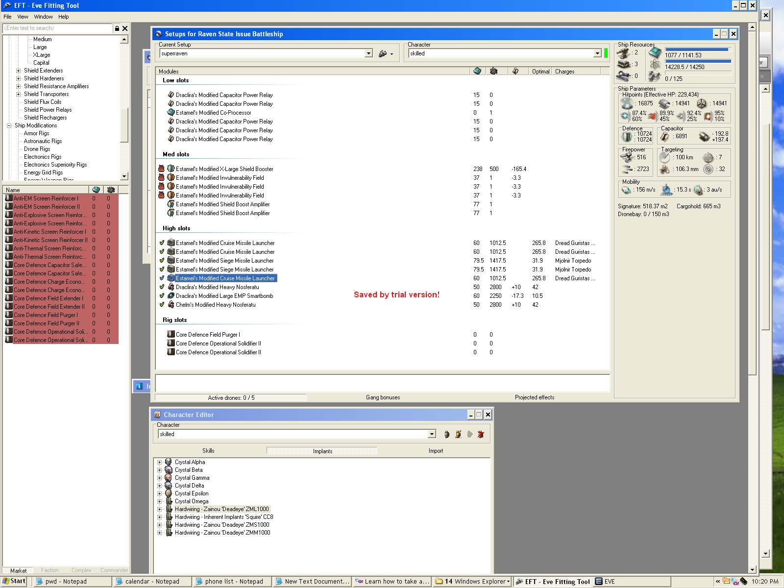Click Chelm's Modified Heavy Nosferatu module icon
The width and height of the screenshot is (784, 588).
(171, 304)
